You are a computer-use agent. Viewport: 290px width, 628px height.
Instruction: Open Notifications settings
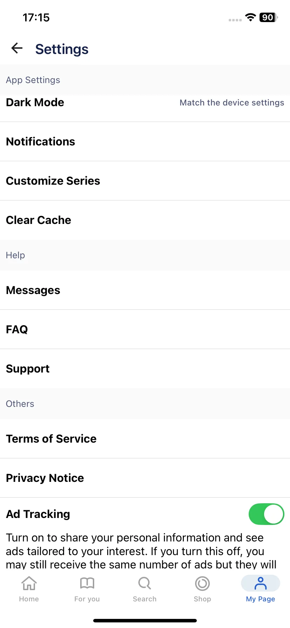145,142
